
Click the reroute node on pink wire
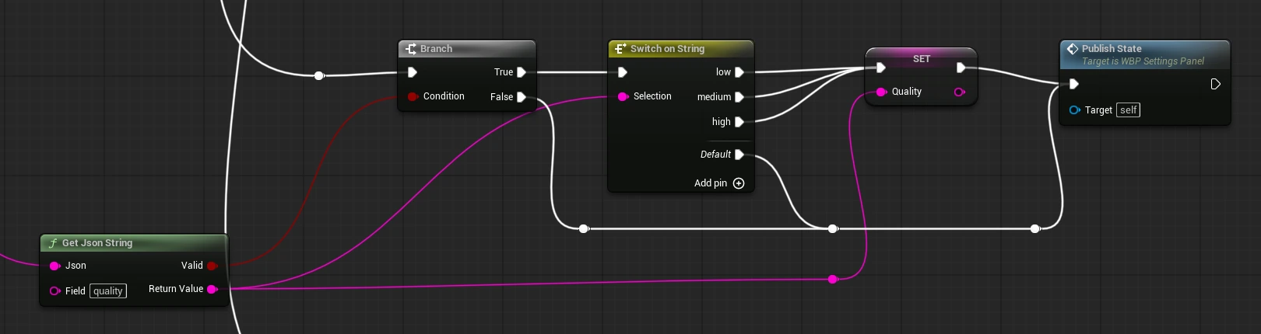tap(833, 279)
